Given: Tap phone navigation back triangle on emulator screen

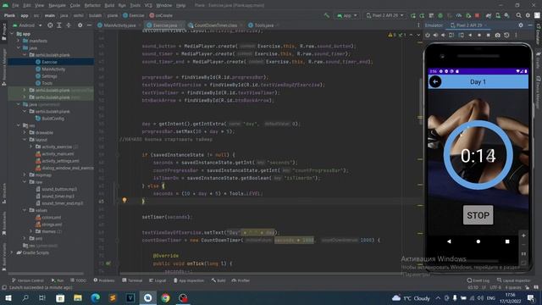Looking at the screenshot, I should (x=449, y=241).
